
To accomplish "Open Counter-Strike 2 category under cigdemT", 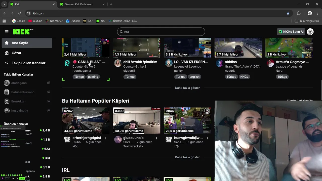I will click(x=135, y=67).
